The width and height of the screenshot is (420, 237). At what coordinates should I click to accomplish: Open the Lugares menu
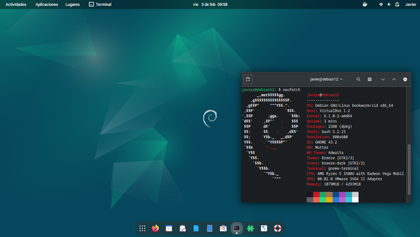pyautogui.click(x=72, y=5)
